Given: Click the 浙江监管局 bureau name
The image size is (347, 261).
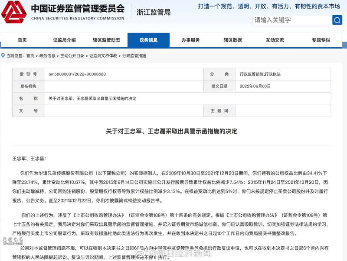Looking at the screenshot, I should 154,12.
